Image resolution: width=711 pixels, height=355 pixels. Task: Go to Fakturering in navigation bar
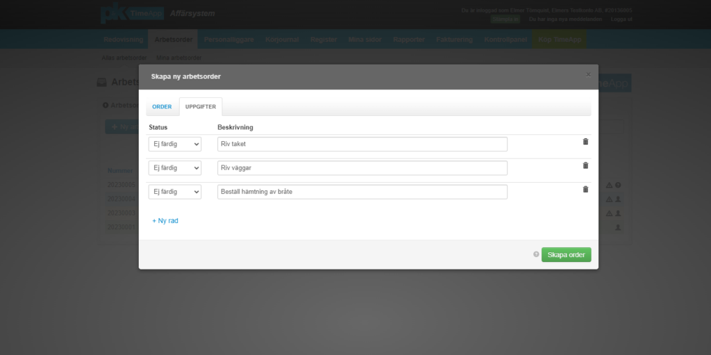[454, 40]
